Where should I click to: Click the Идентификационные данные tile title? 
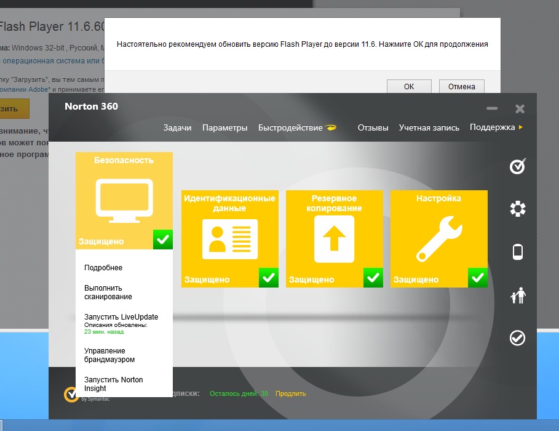[229, 203]
